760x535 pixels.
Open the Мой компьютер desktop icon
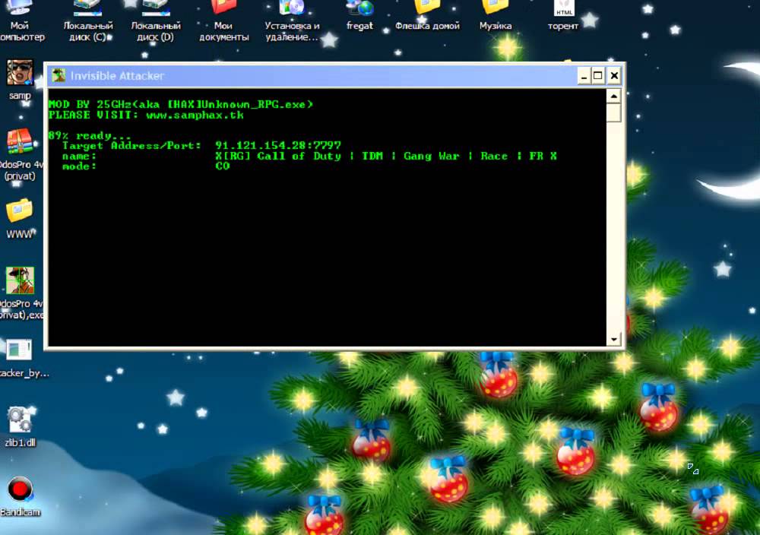[x=20, y=20]
